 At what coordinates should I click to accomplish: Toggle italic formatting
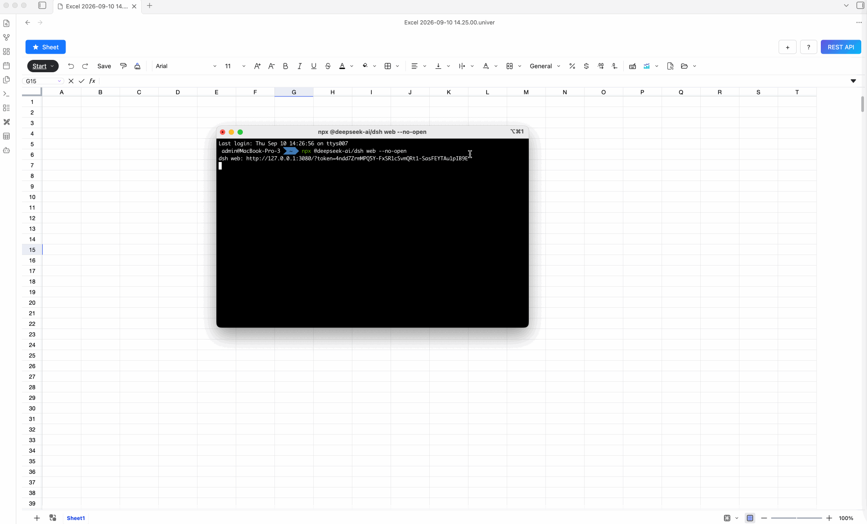[300, 66]
